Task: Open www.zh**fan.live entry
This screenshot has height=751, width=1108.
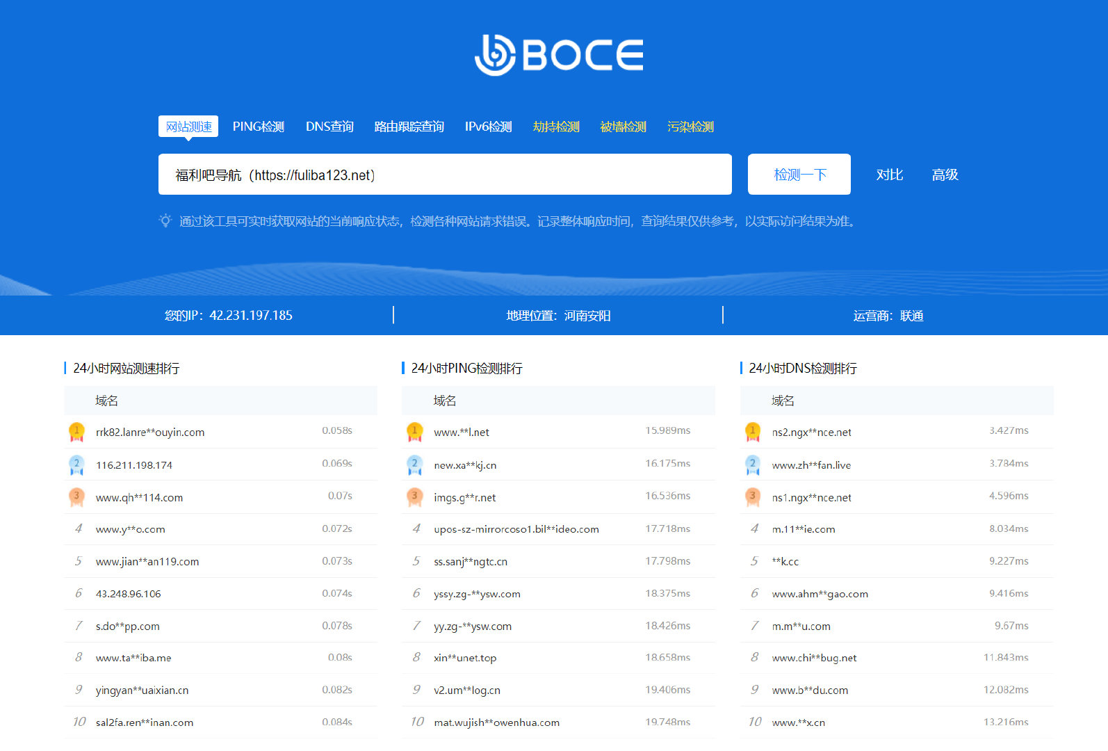Action: (x=811, y=465)
